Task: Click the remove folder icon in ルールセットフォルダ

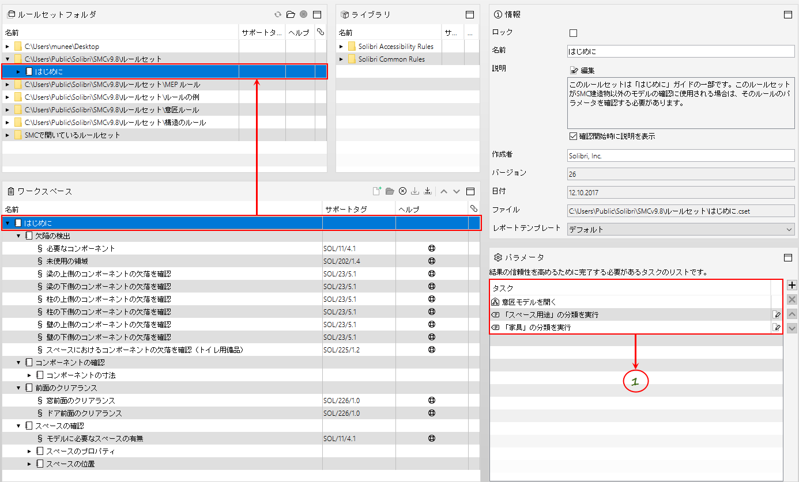Action: coord(303,14)
